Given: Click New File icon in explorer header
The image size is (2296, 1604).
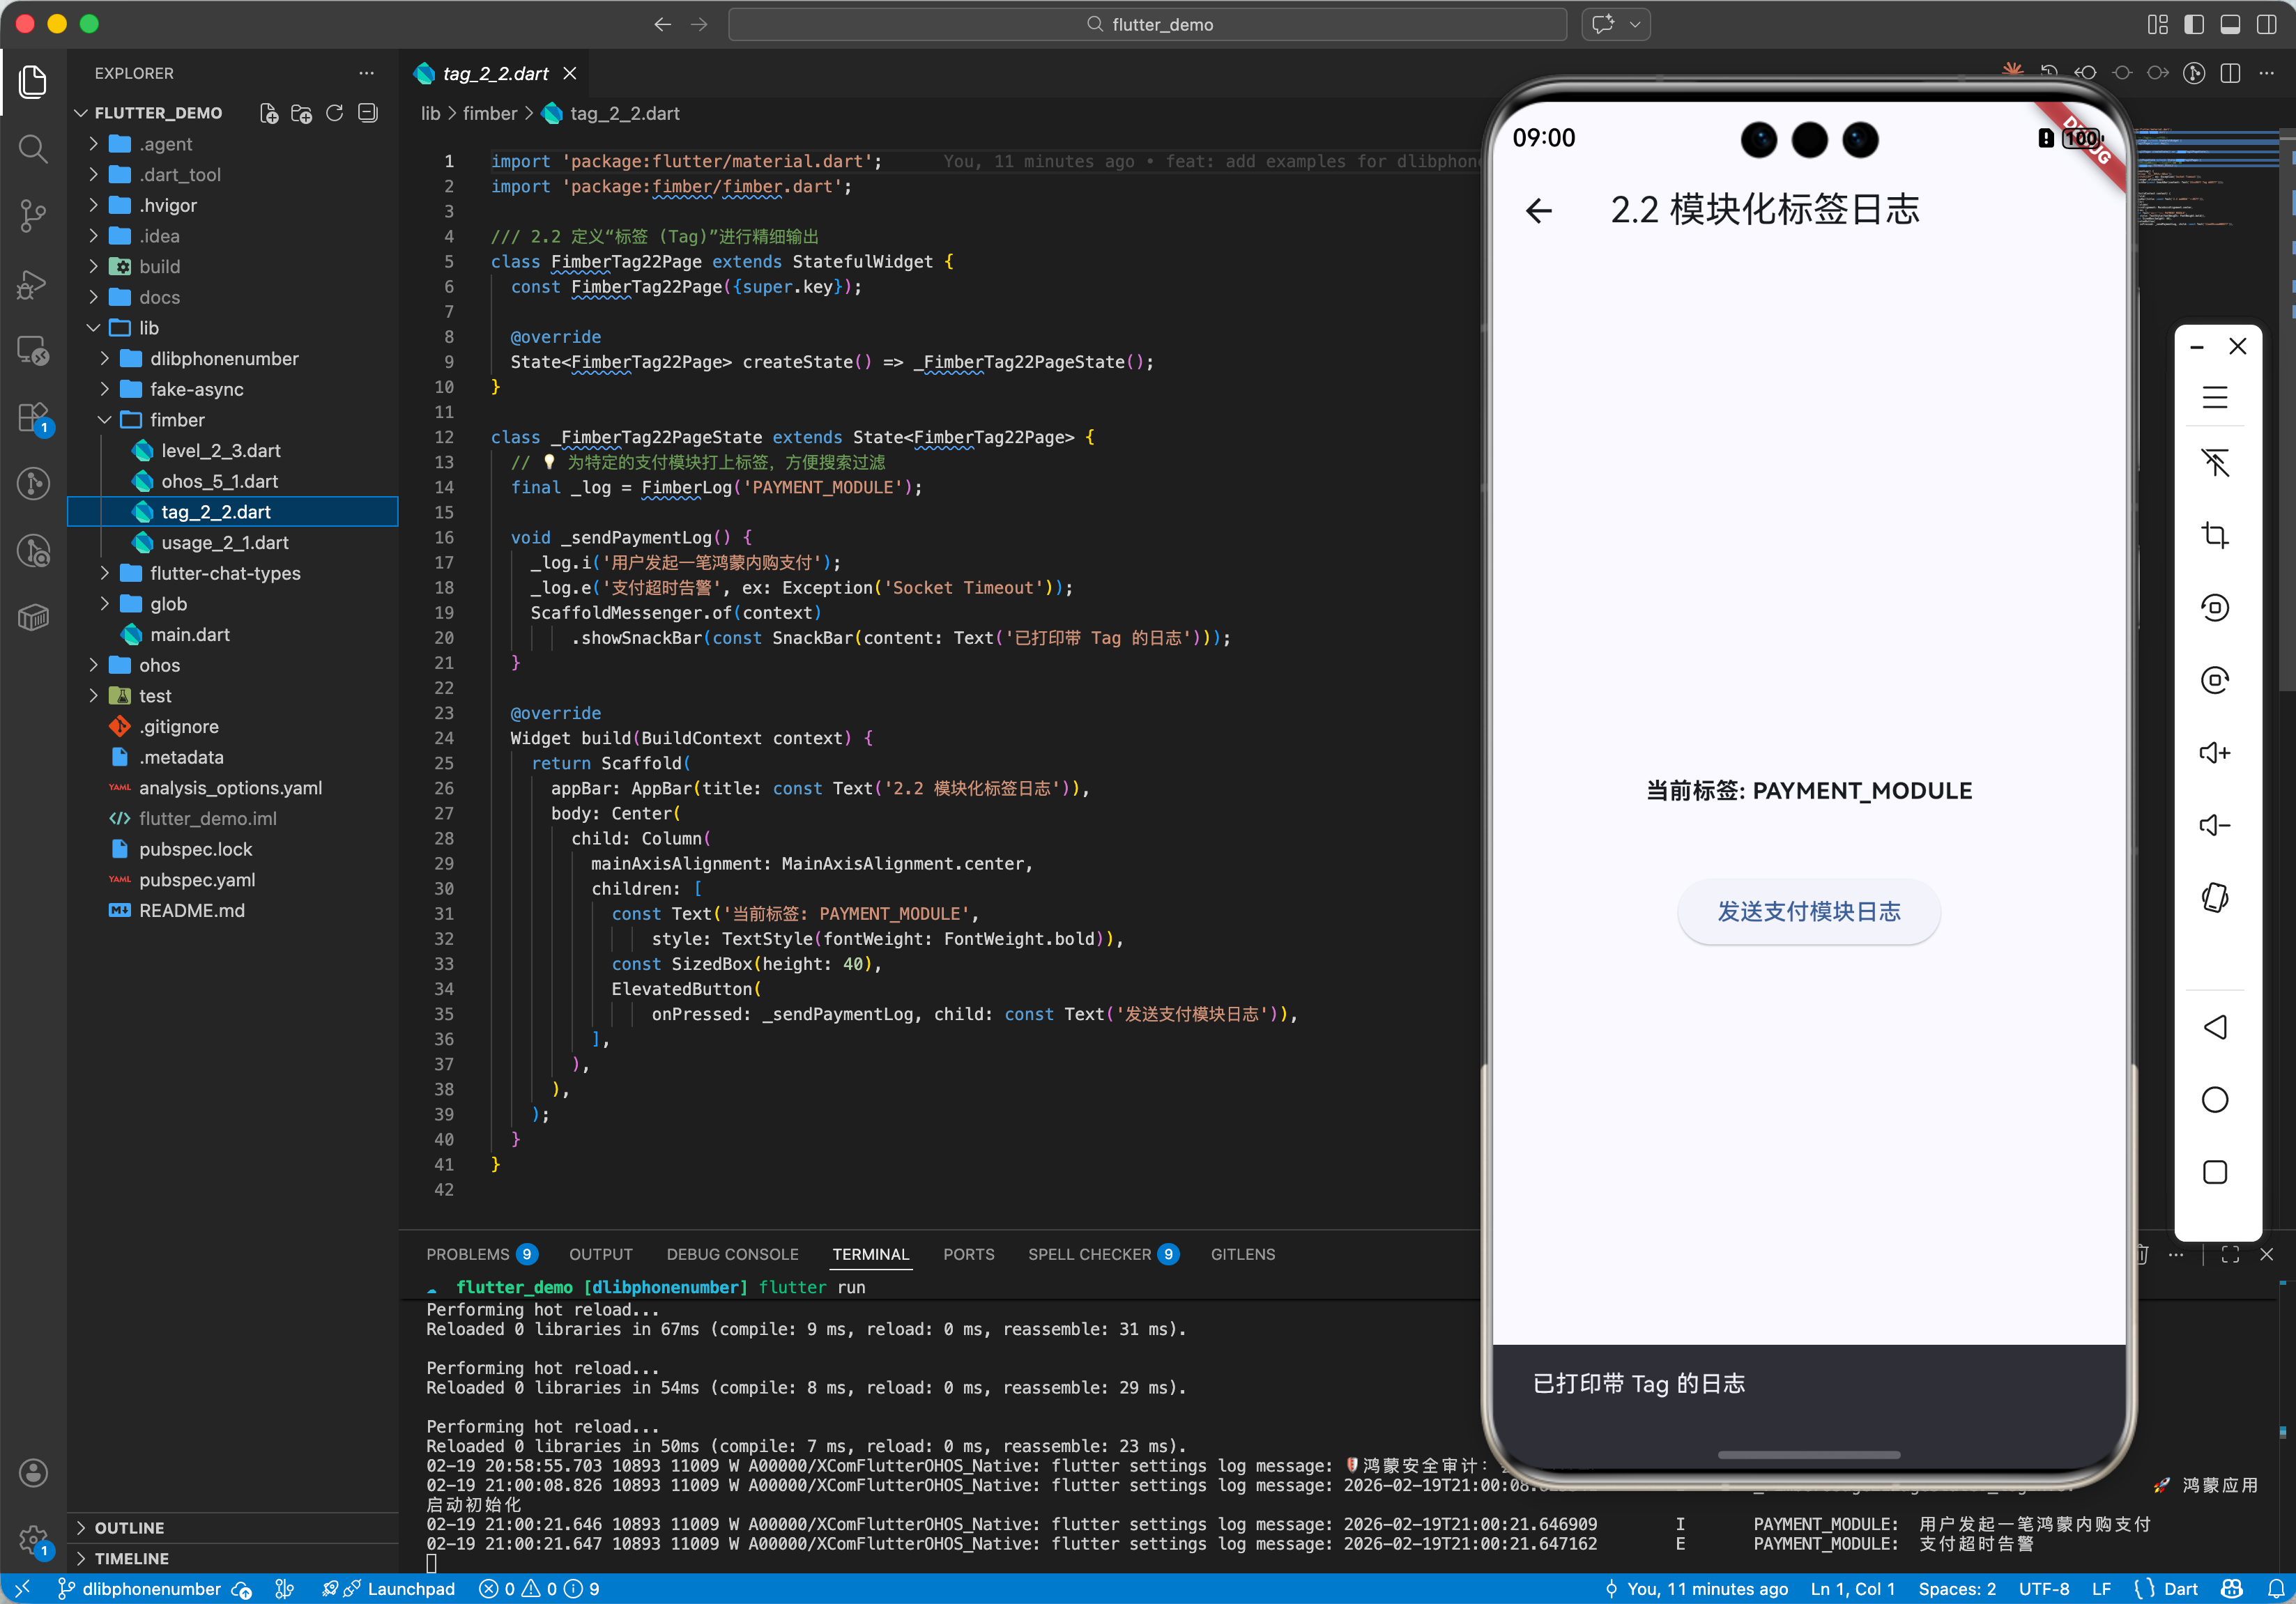Looking at the screenshot, I should click(268, 113).
